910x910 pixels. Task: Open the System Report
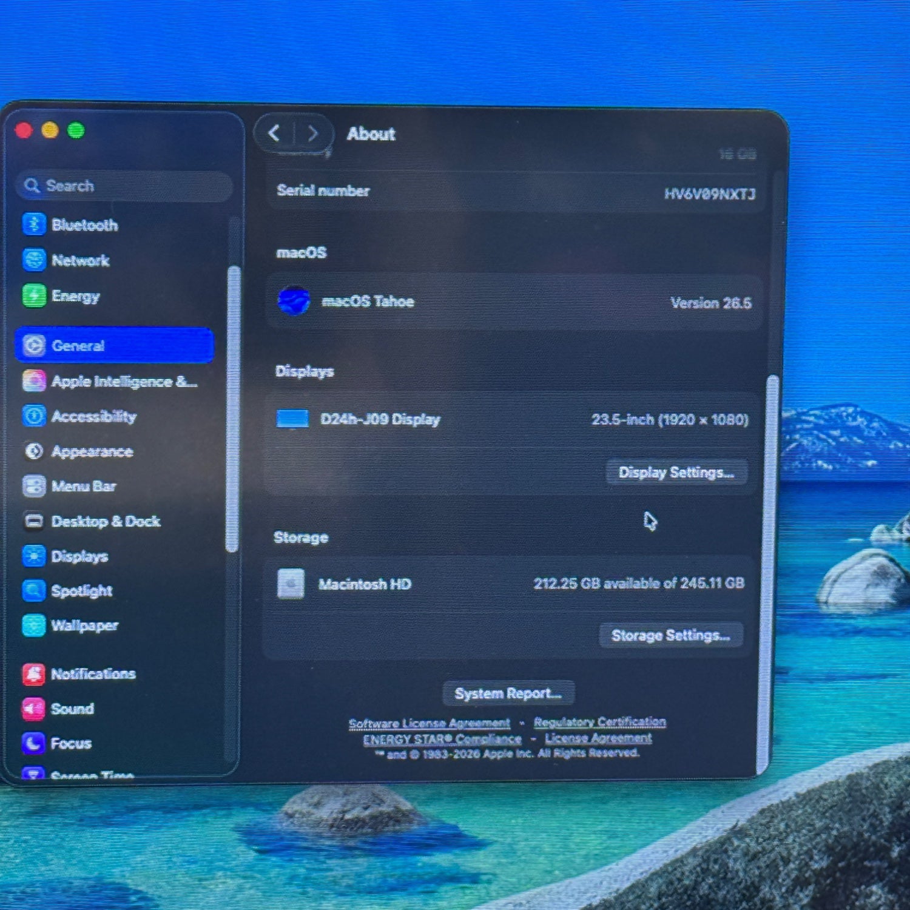[508, 693]
